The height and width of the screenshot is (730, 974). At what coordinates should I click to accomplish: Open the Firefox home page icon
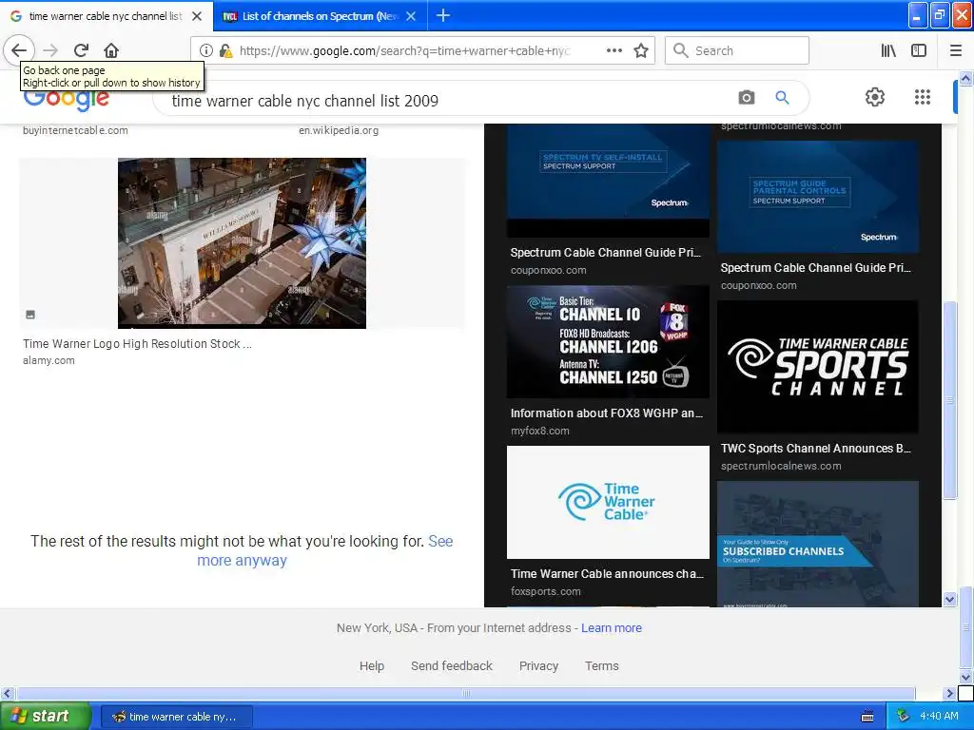(x=111, y=50)
